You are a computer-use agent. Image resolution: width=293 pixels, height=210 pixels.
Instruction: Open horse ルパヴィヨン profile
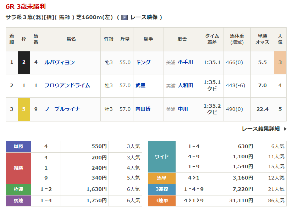[60, 62]
